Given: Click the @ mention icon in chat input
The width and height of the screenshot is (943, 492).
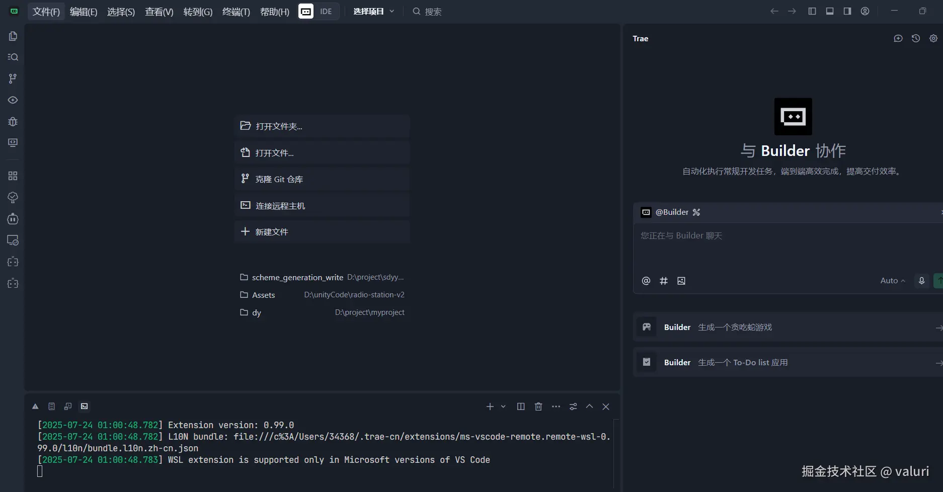Looking at the screenshot, I should click(x=646, y=281).
